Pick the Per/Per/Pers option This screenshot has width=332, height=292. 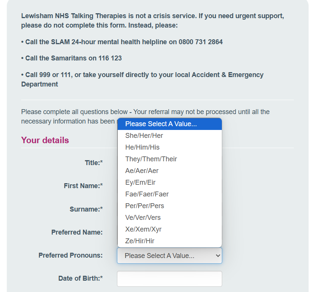pos(144,206)
